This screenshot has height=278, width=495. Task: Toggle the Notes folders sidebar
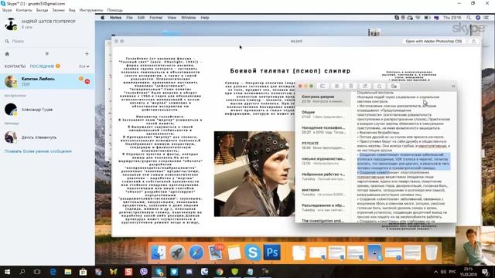[x=323, y=86]
